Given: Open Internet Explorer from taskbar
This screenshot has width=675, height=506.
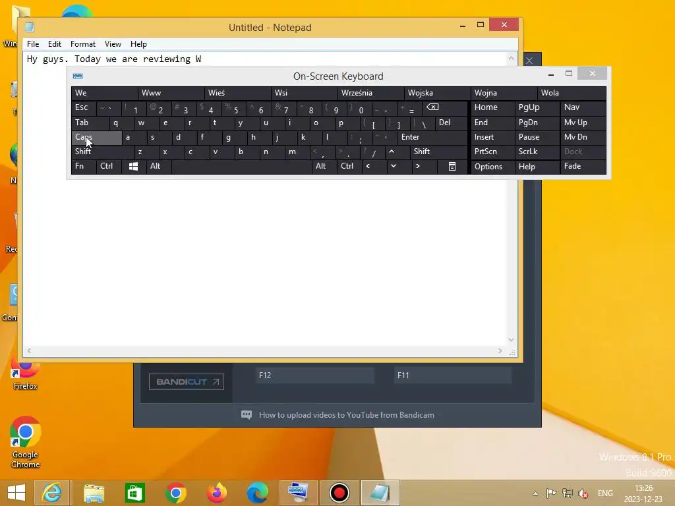Looking at the screenshot, I should [52, 493].
